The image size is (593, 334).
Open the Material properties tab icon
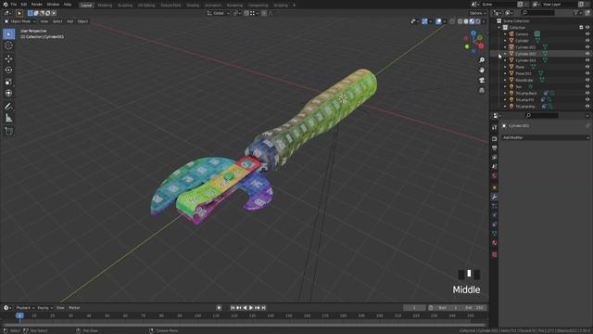click(494, 243)
